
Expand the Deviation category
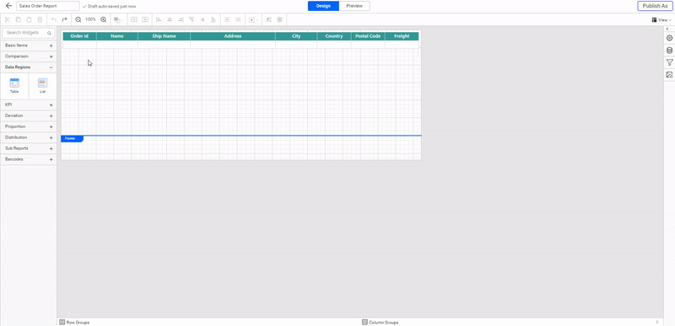[29, 116]
